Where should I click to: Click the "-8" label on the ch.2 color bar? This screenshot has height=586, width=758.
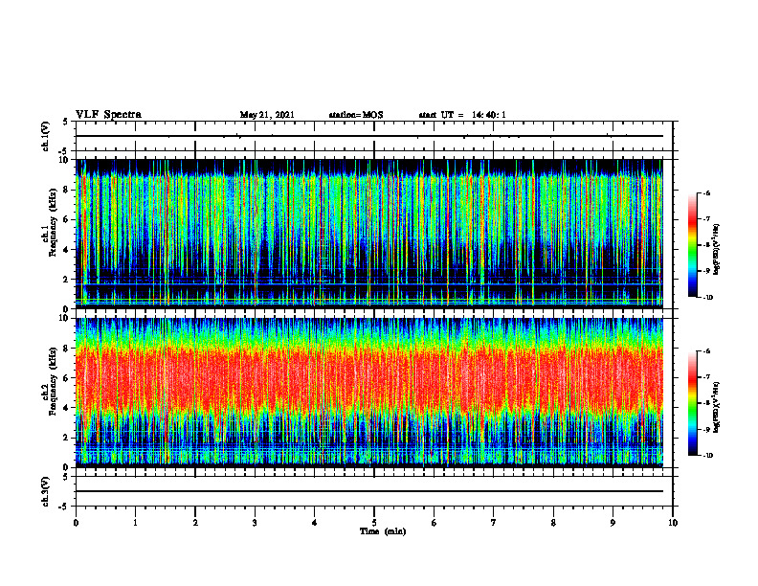click(707, 403)
